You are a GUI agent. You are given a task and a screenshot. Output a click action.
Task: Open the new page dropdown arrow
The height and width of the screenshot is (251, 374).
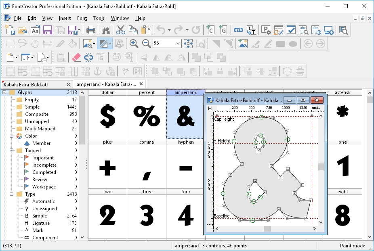point(16,57)
